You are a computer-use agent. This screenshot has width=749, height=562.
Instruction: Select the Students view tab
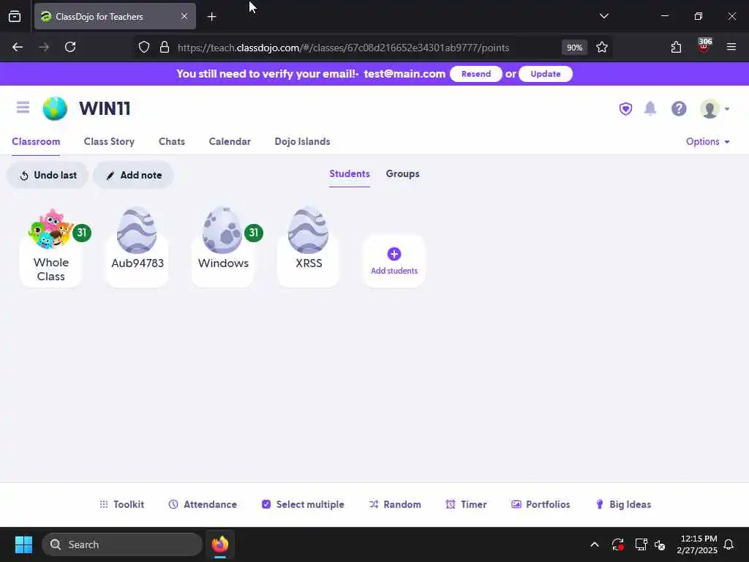pos(349,174)
